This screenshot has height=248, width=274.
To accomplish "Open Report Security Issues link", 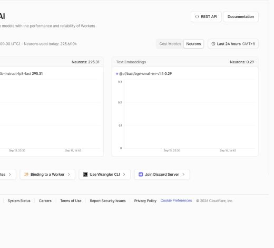I will tap(107, 201).
